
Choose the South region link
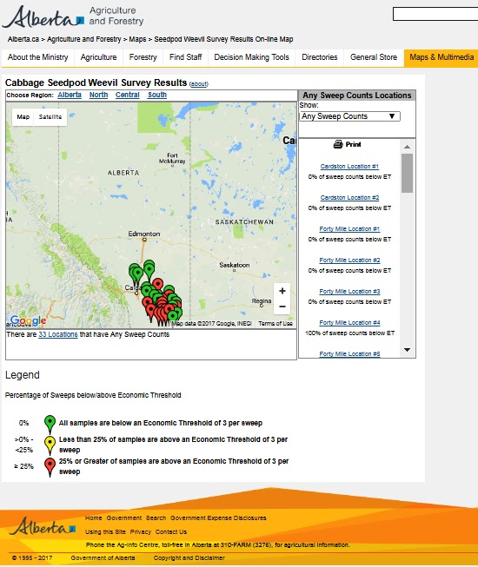[157, 95]
